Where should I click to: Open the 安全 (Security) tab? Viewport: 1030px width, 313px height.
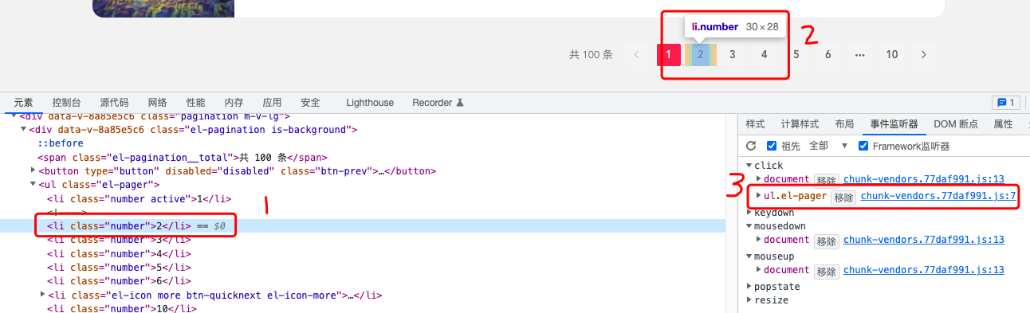(310, 103)
